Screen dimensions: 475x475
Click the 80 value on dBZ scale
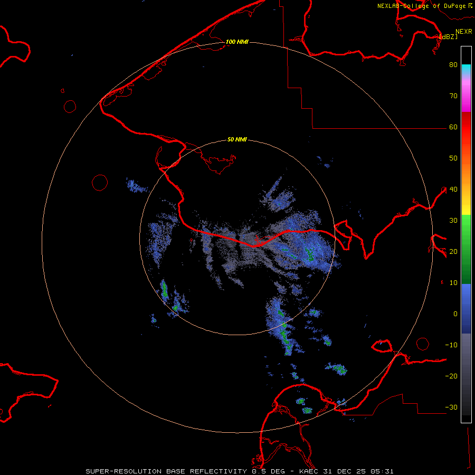coord(453,64)
